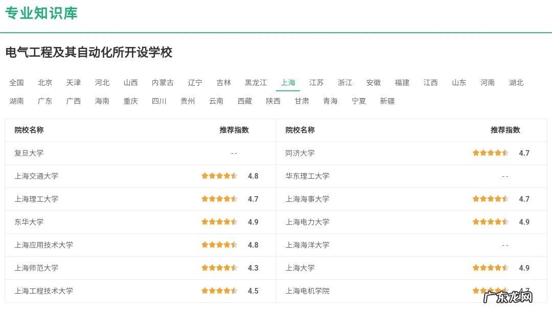Open the 华东理工大学 school link
Screen dimensions: 552x312
click(x=307, y=176)
